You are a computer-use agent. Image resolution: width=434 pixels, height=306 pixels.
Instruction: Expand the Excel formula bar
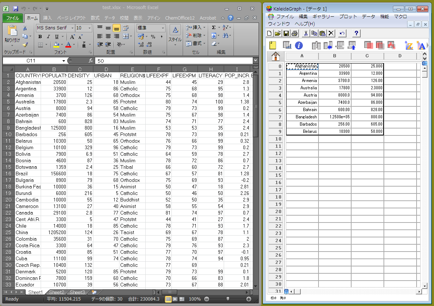[255, 60]
